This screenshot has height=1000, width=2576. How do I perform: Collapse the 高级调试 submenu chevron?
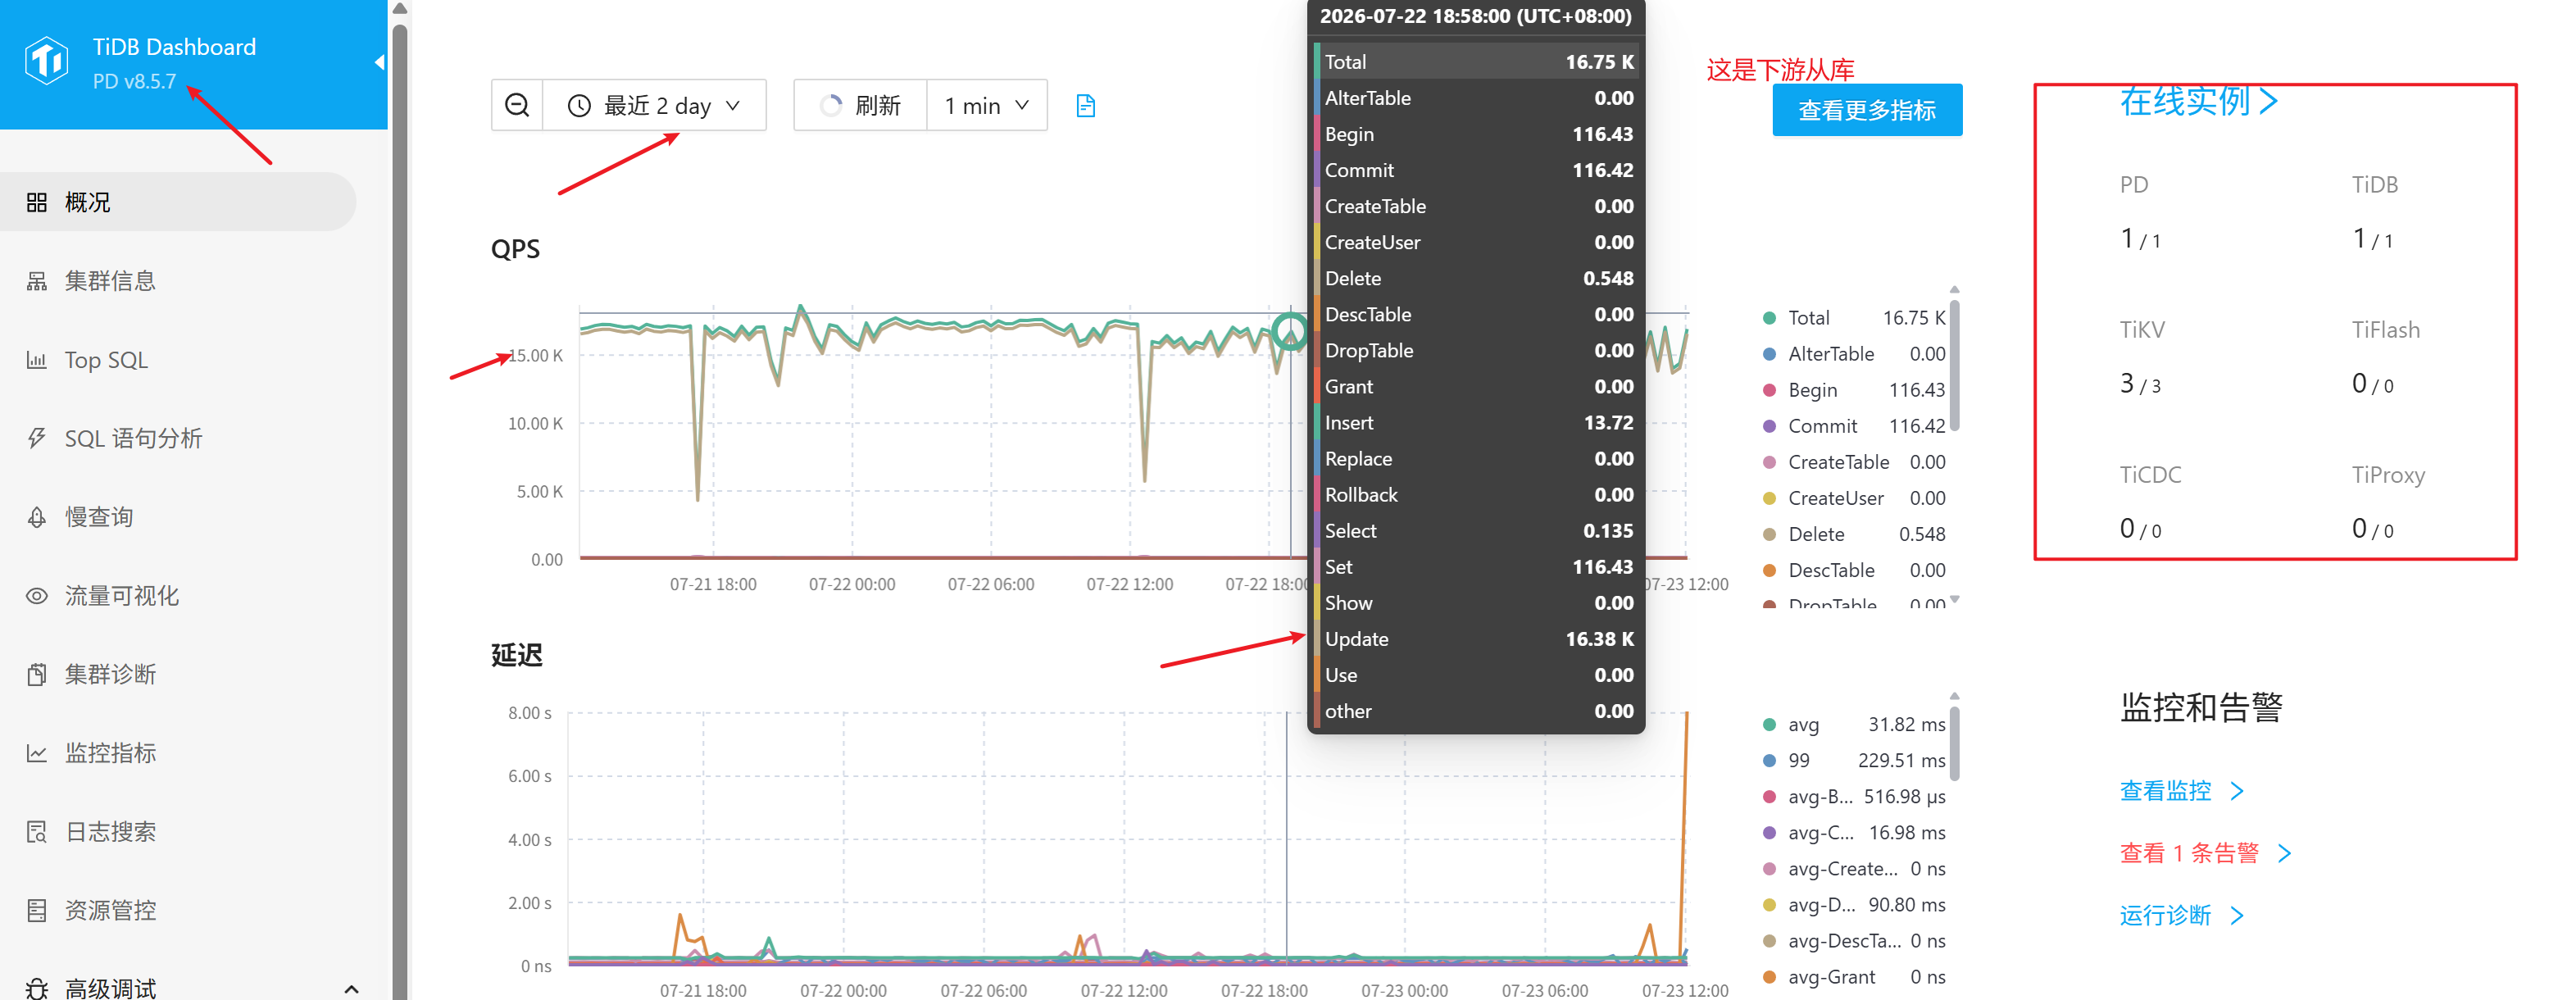click(351, 989)
